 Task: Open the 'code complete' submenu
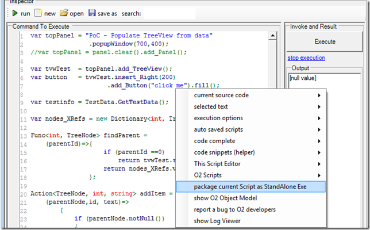click(251, 141)
